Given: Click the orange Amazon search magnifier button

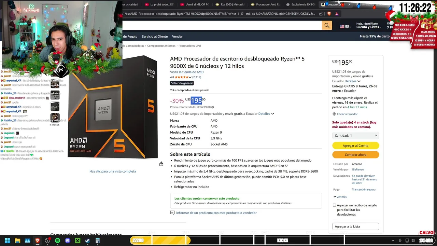Looking at the screenshot, I should click(327, 25).
